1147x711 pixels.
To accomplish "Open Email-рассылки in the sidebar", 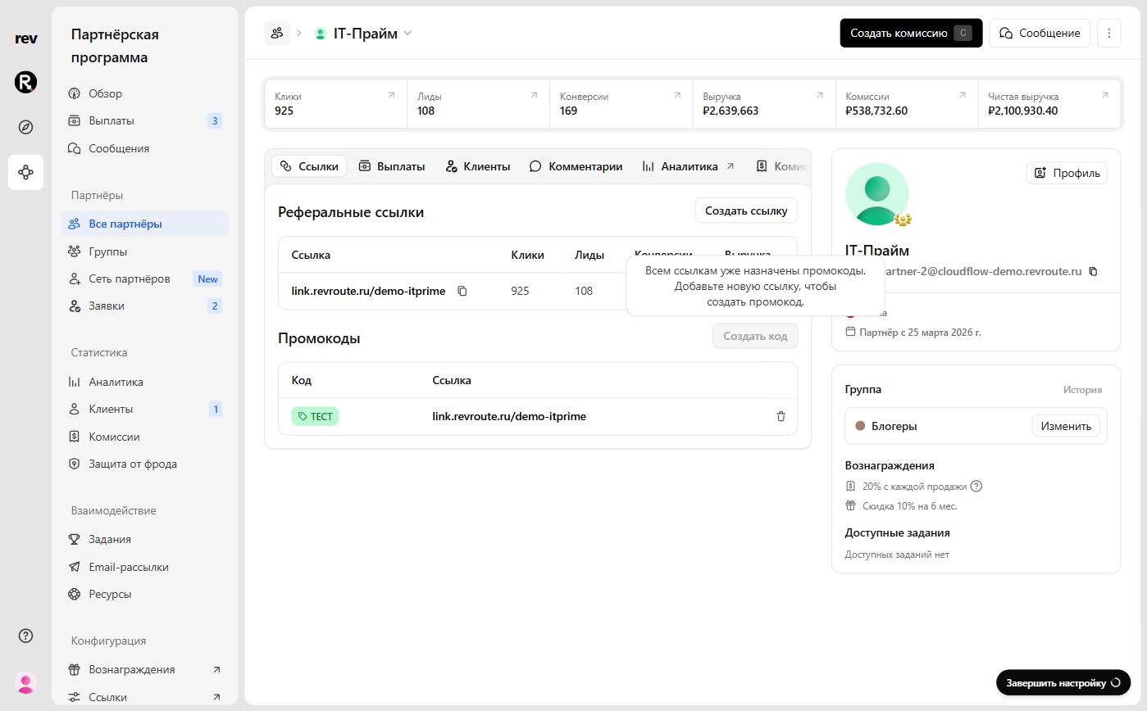I will pos(145,567).
